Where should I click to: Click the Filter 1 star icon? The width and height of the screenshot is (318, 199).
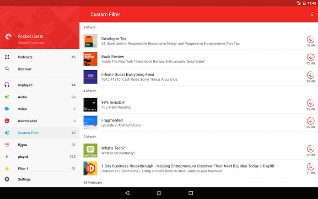(x=7, y=168)
